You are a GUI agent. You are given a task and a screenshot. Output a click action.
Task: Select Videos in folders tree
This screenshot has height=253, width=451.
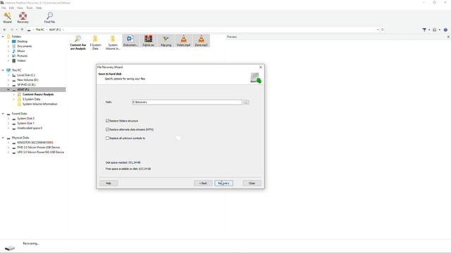(x=21, y=61)
